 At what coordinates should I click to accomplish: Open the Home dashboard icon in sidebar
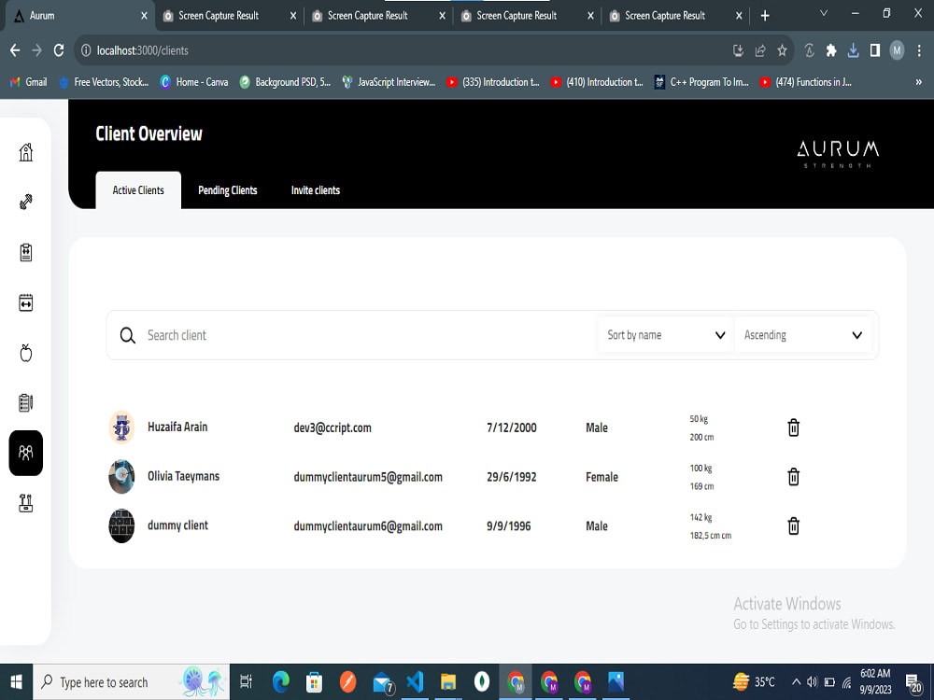(x=26, y=151)
